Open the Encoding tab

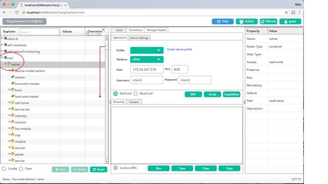(118, 102)
